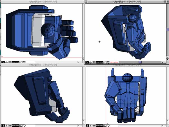Click the right scroll arrow in window 8-5
Screen dimensions: 169x127
pyautogui.click(x=165, y=62)
